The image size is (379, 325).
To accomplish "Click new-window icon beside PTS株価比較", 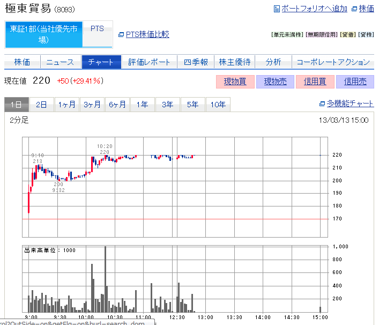I will click(121, 34).
